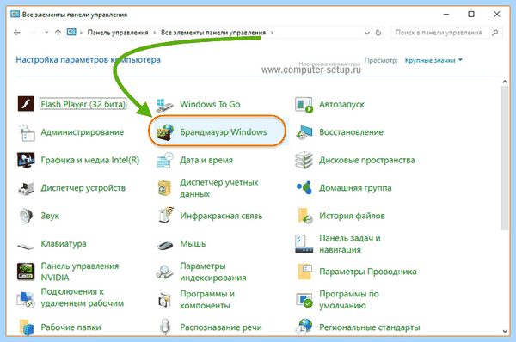
Task: Open the Дата и время link
Action: click(206, 160)
